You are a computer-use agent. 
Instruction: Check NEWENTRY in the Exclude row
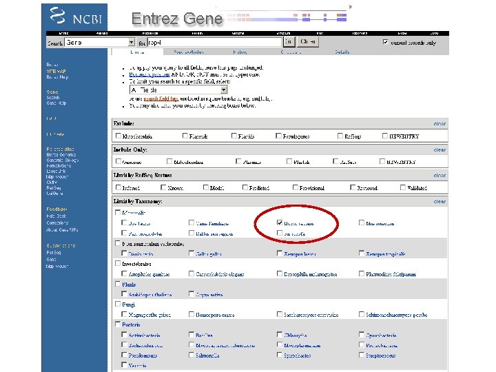point(385,136)
